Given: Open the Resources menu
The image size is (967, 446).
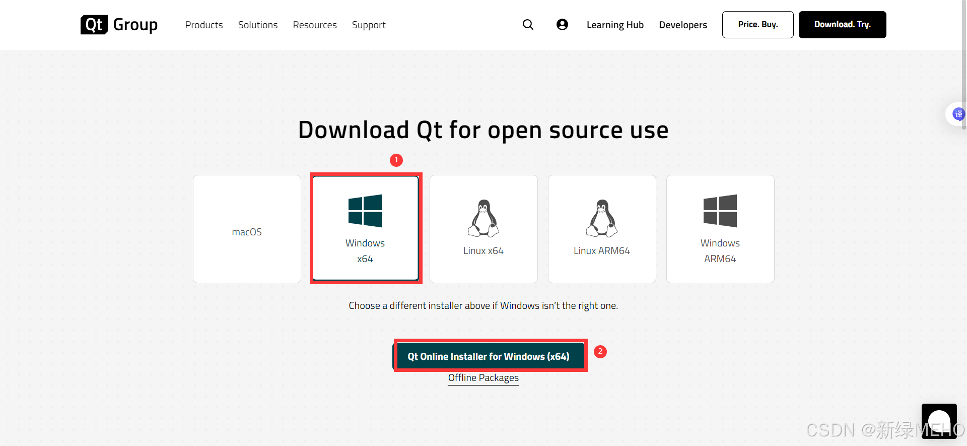Looking at the screenshot, I should pos(315,25).
